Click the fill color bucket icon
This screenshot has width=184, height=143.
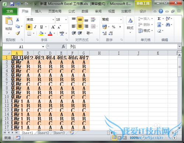(x=41, y=33)
